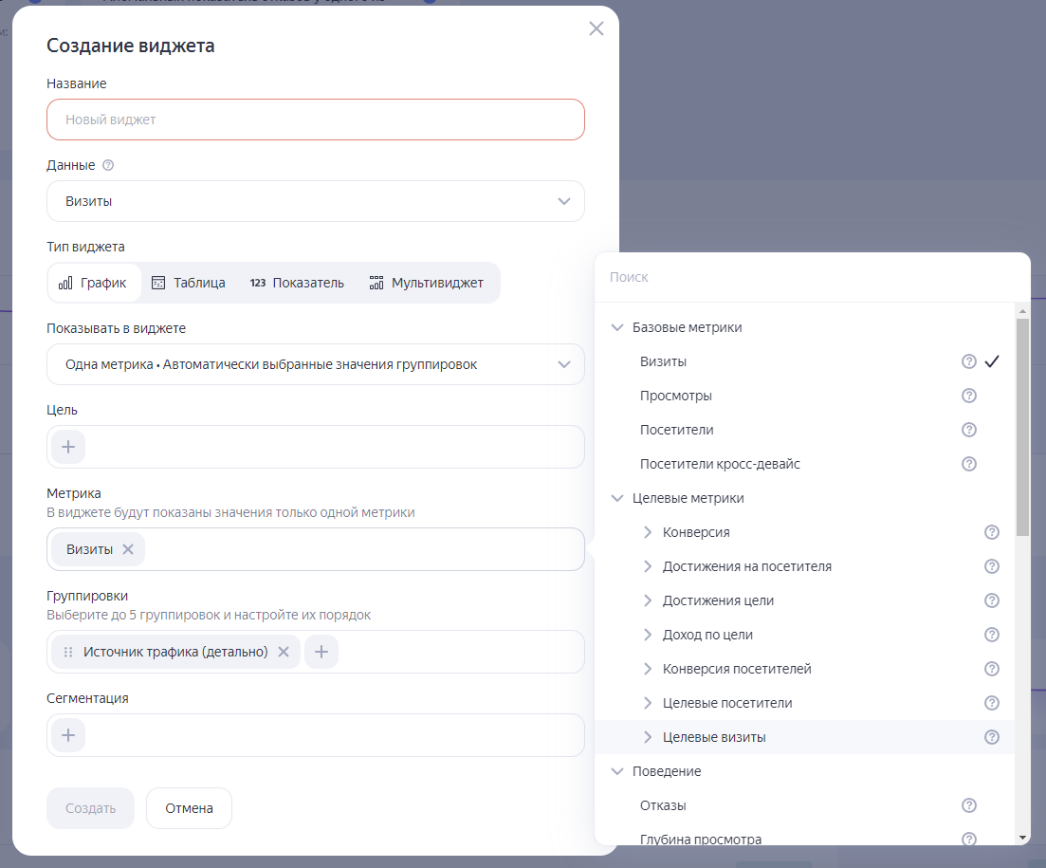Select the Посетители metric in list
Viewport: 1046px width, 868px height.
(x=676, y=430)
